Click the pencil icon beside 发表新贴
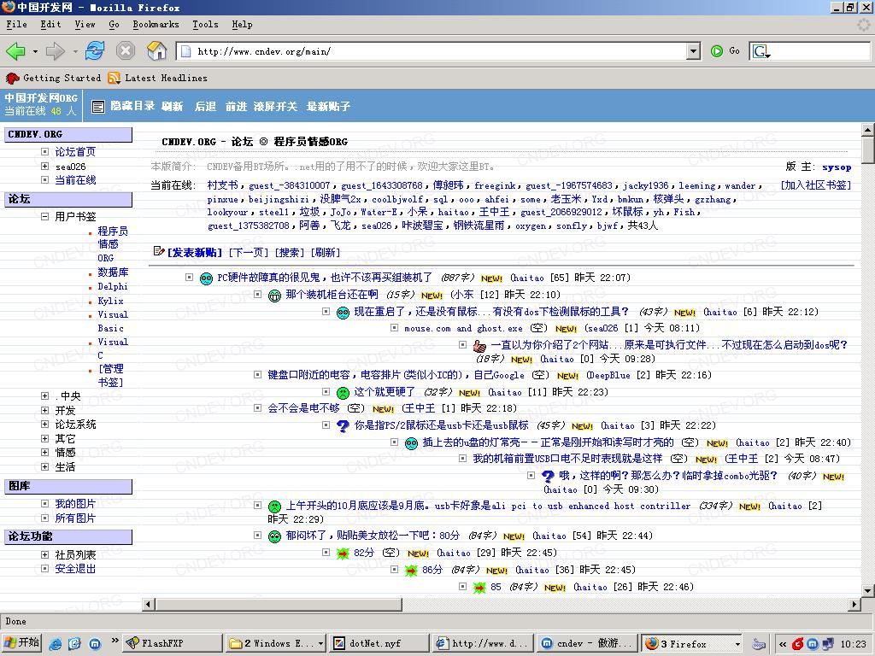Screen dimensions: 875x656 tap(158, 251)
